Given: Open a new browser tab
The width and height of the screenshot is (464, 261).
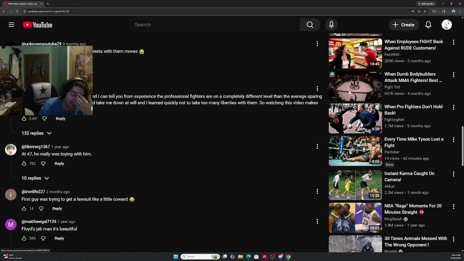Looking at the screenshot, I should tap(48, 4).
